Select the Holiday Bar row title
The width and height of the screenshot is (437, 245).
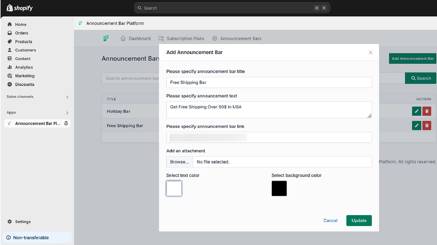coord(118,111)
